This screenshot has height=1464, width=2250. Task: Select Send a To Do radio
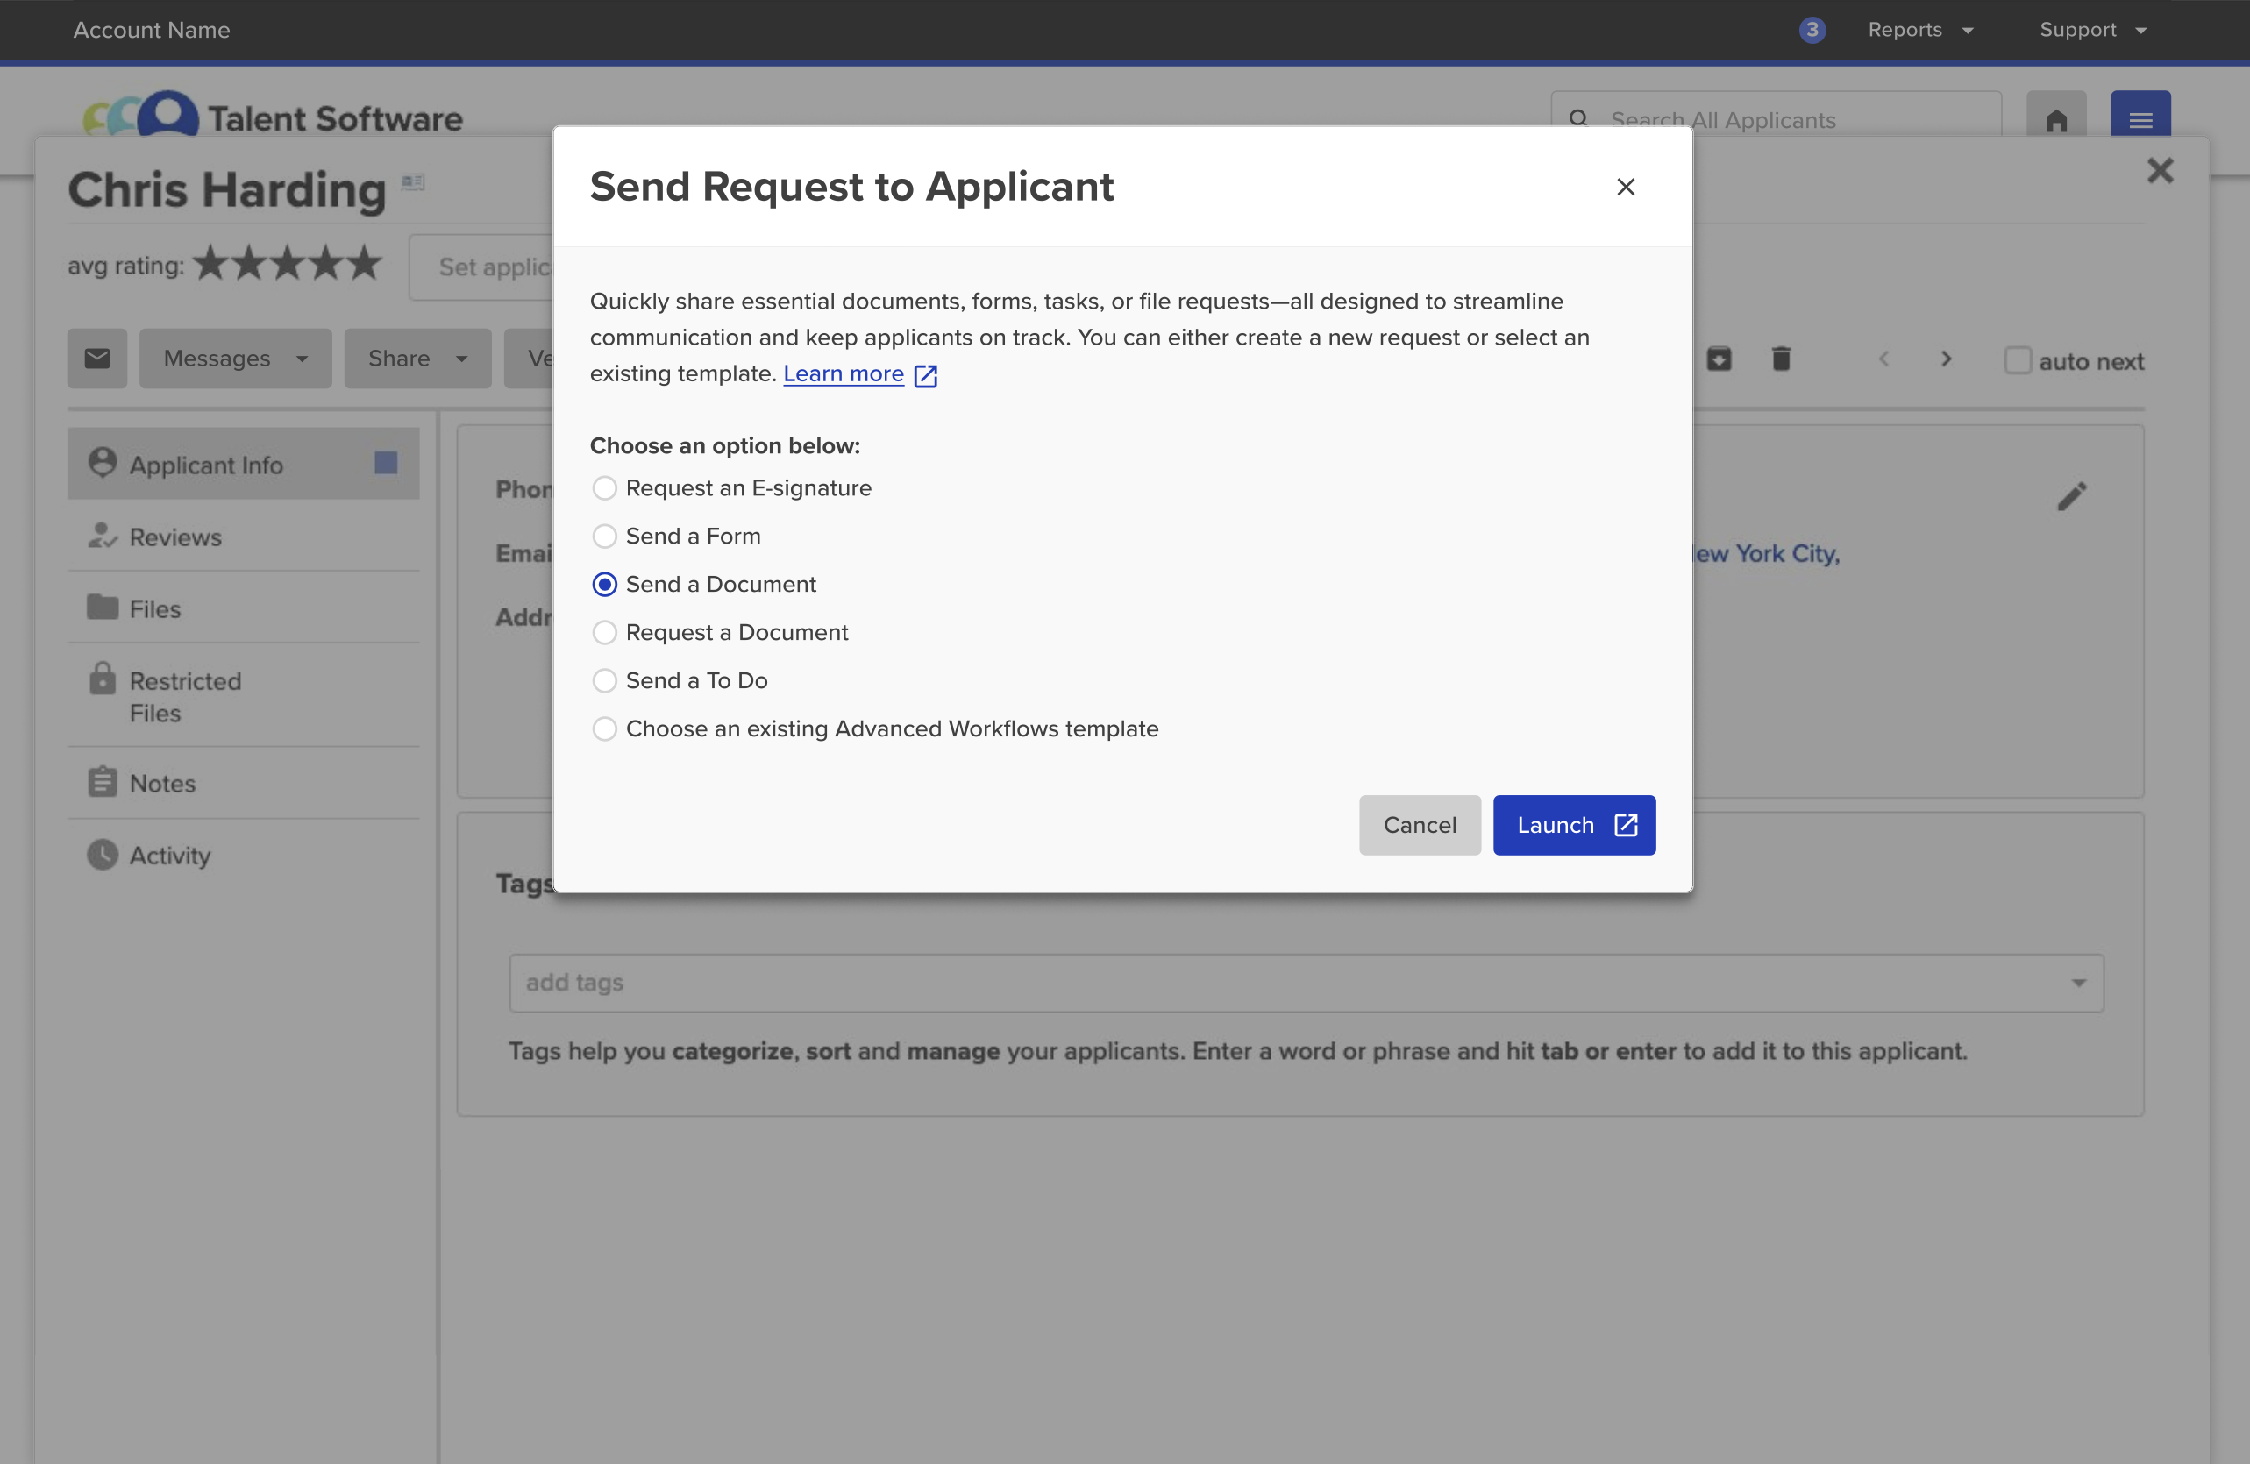pyautogui.click(x=604, y=680)
